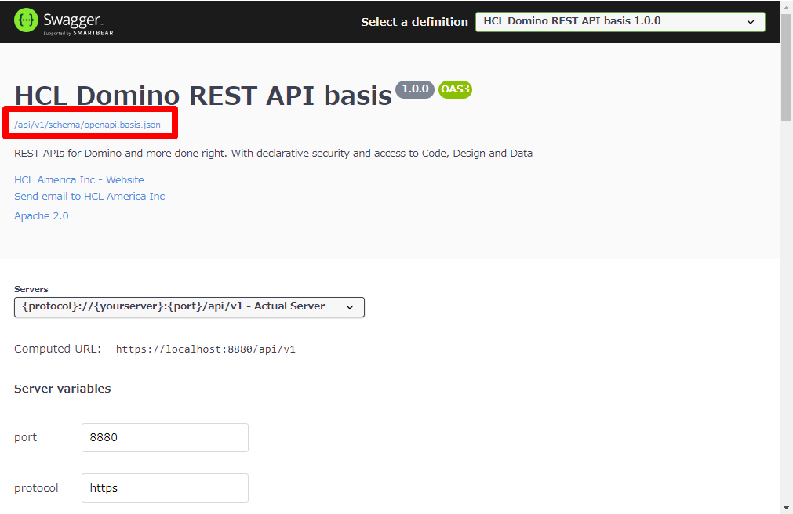Visit the HCL America Inc - Website link
Image resolution: width=793 pixels, height=514 pixels.
79,180
